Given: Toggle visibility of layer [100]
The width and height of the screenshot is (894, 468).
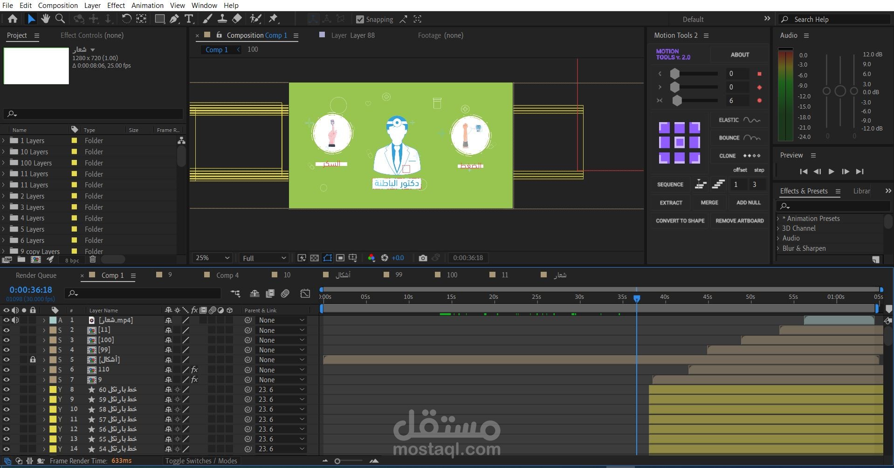Looking at the screenshot, I should click(7, 340).
